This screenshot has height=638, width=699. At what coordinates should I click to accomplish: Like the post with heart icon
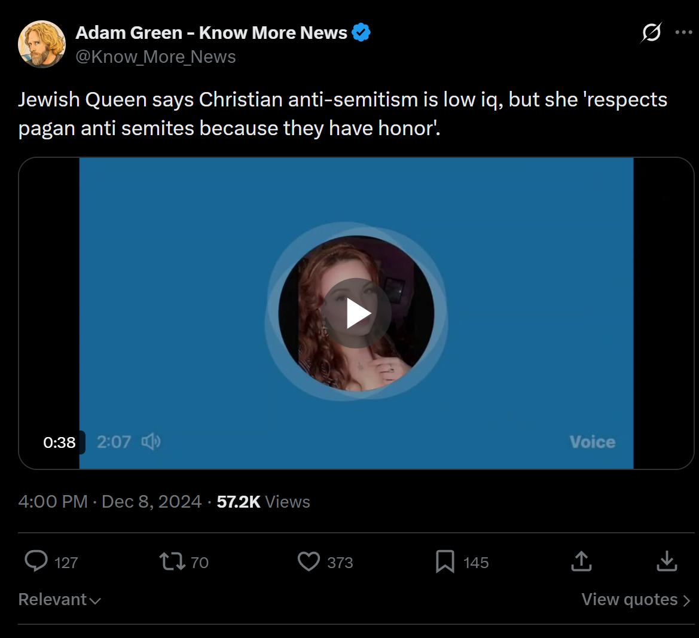click(x=309, y=561)
